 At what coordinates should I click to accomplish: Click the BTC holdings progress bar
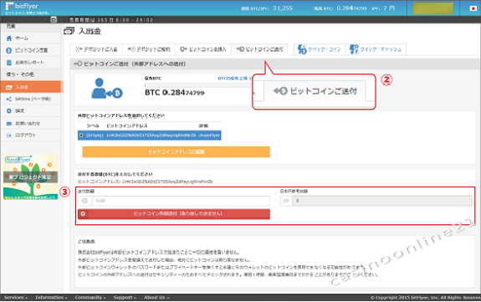point(198,85)
